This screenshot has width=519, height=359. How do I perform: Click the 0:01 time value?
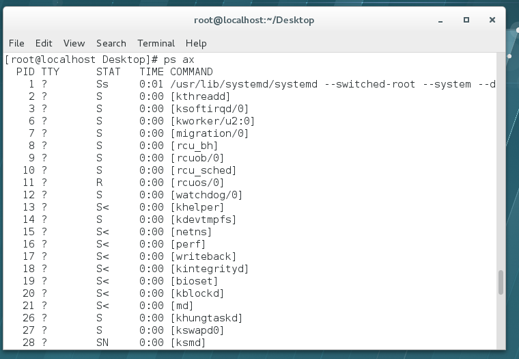(x=152, y=84)
